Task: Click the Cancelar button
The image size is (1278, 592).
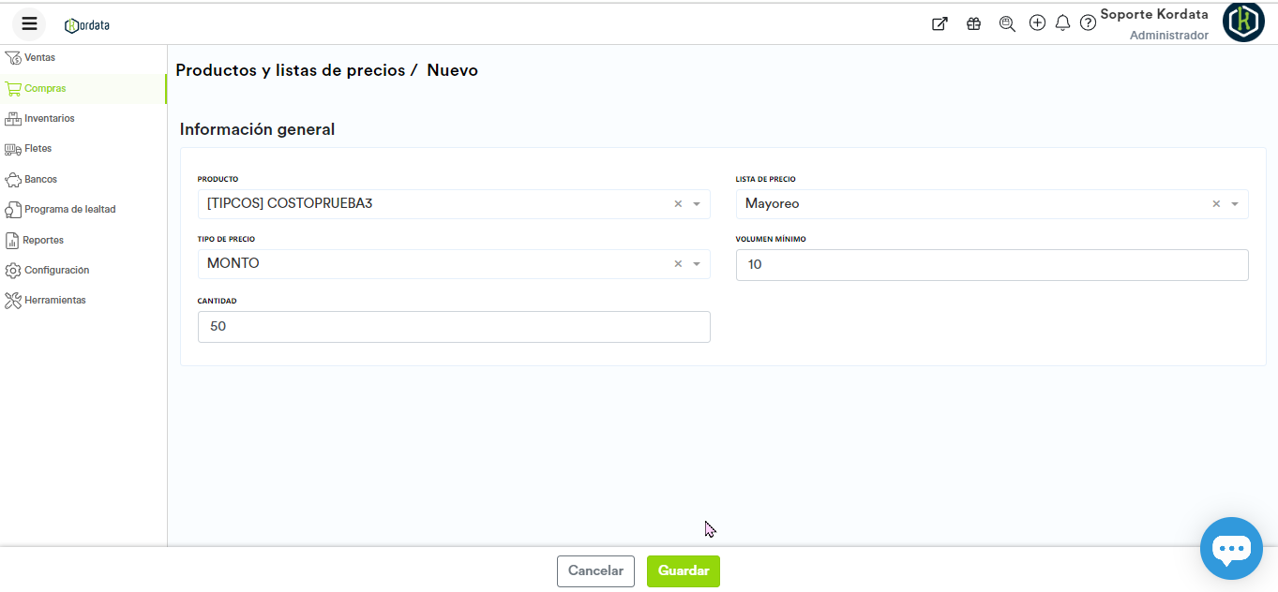Action: [595, 571]
